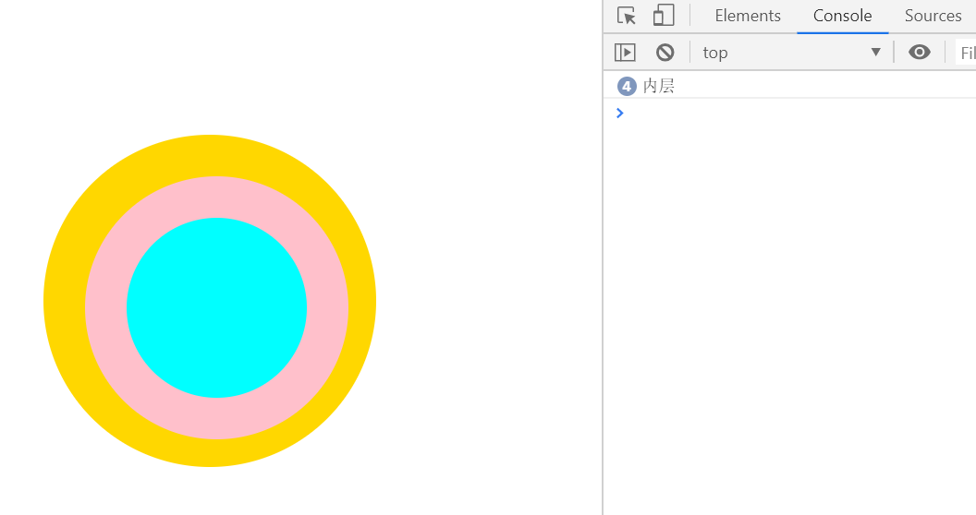Clear the console output

pyautogui.click(x=665, y=53)
